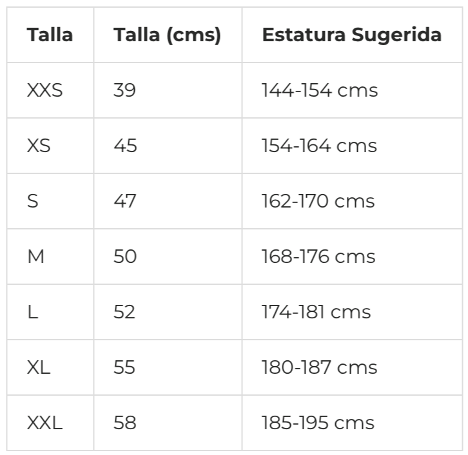Select the L size cell
This screenshot has width=468, height=455.
click(50, 312)
